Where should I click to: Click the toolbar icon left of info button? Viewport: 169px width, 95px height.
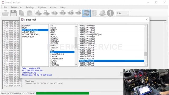102,13
